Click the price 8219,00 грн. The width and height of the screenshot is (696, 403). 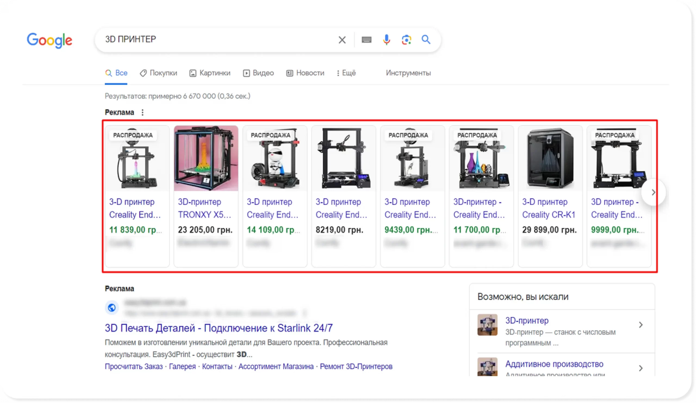point(340,230)
